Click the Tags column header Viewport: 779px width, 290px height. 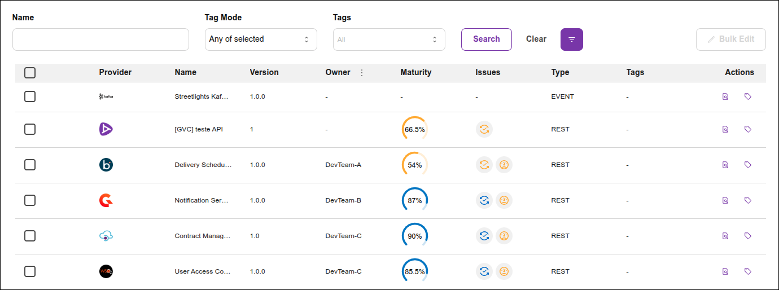click(x=635, y=72)
